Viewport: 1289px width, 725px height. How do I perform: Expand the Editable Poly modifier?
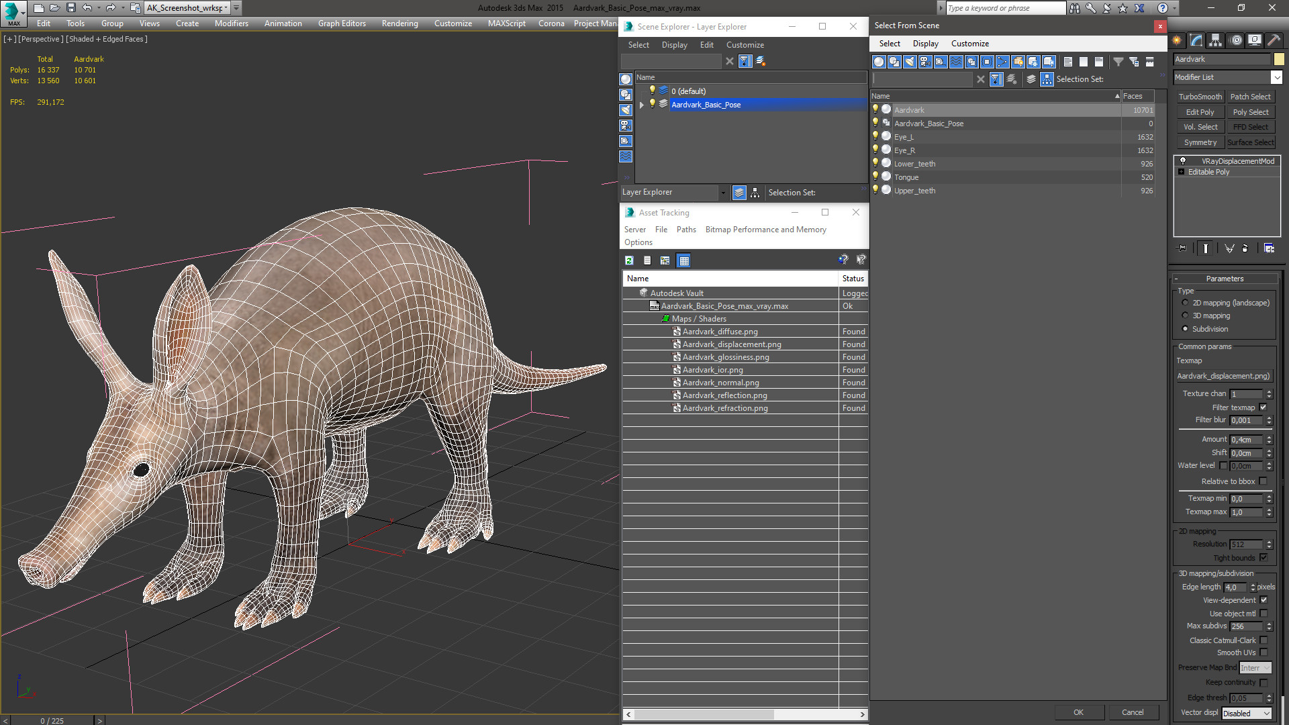pos(1181,172)
